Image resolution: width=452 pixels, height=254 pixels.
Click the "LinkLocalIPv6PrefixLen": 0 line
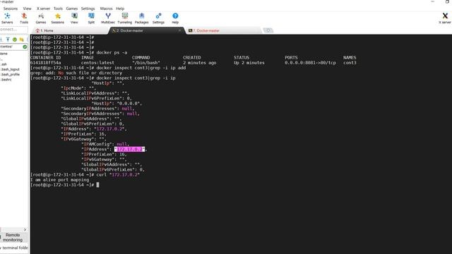96,99
